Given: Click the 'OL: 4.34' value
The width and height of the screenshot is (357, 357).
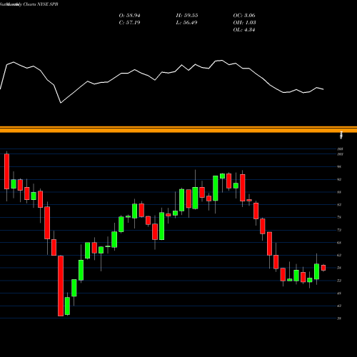Looking at the screenshot, I should (x=244, y=30).
